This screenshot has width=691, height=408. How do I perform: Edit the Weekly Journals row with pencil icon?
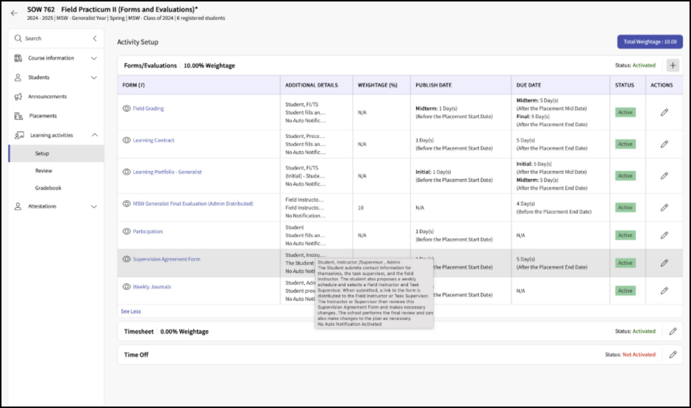[664, 291]
